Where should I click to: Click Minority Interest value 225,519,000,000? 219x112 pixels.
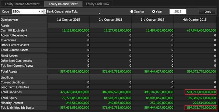pyautogui.click(x=205, y=103)
